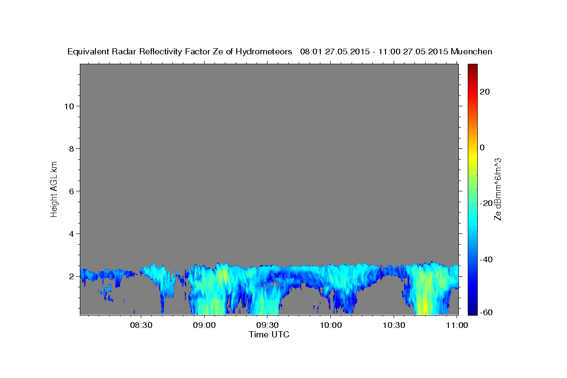Click the height tick label 4
This screenshot has width=567, height=378.
click(70, 233)
